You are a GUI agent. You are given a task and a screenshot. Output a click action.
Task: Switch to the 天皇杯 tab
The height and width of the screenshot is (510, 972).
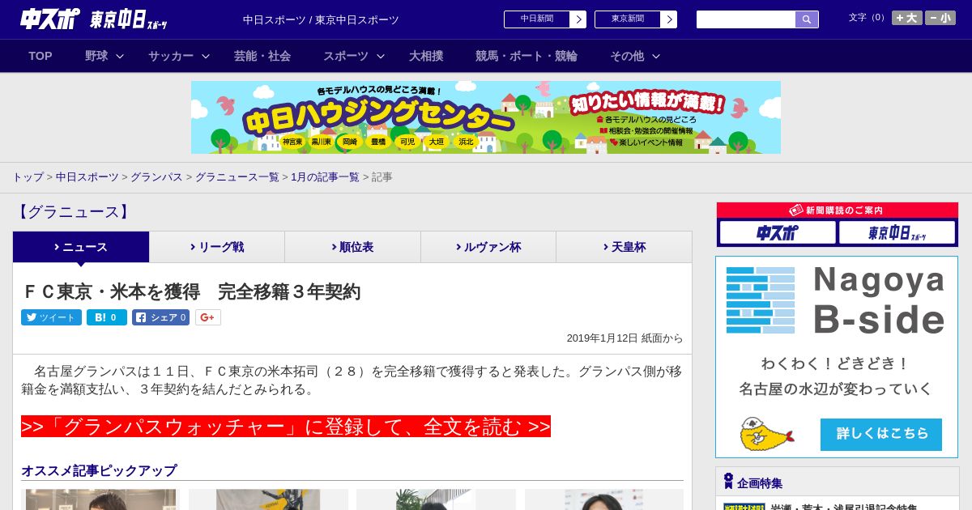(x=624, y=247)
